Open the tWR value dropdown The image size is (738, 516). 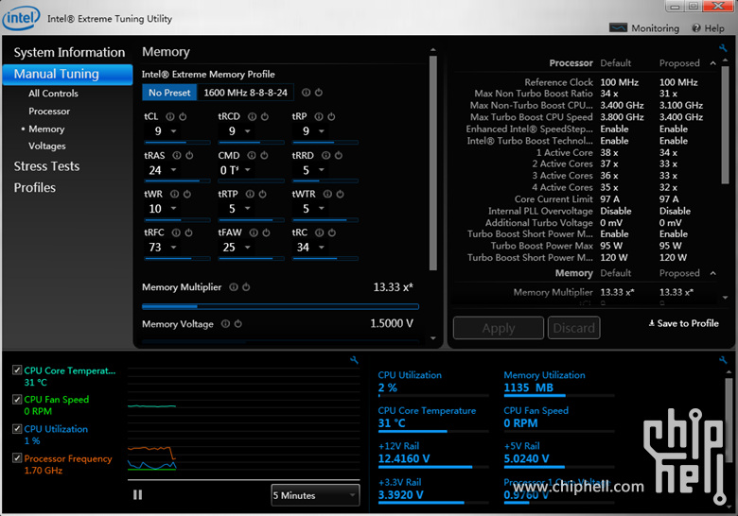tap(174, 208)
